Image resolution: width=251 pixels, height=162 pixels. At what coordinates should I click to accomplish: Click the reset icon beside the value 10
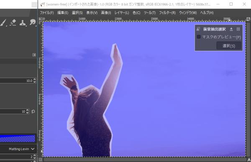33,111
